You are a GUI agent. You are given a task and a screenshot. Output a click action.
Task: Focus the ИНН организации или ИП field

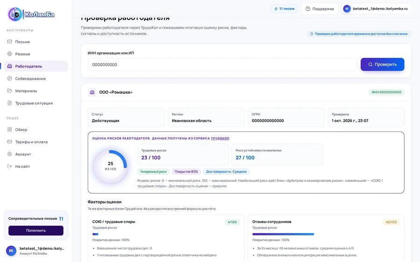[x=222, y=64]
